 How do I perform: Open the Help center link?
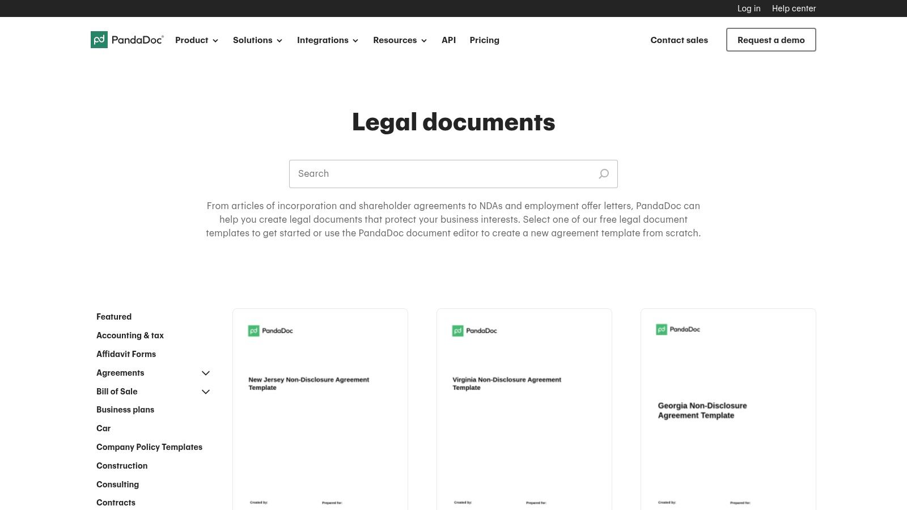click(x=794, y=8)
